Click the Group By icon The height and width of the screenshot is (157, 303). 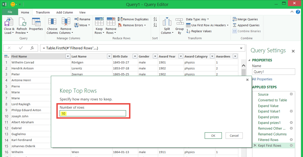[179, 22]
